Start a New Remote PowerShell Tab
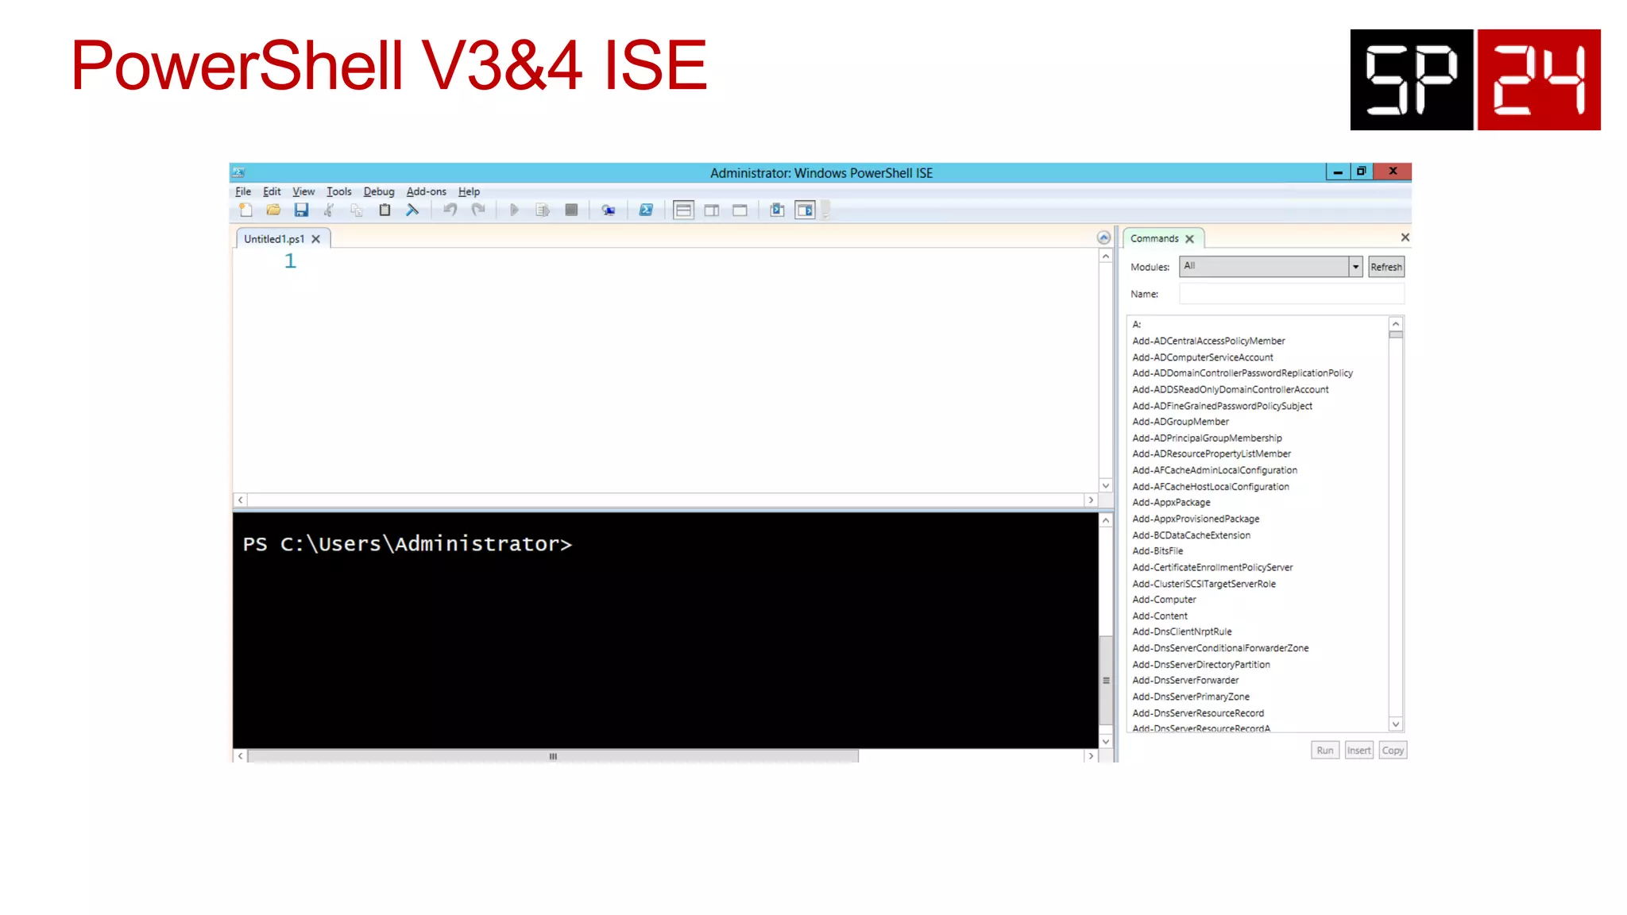The height and width of the screenshot is (915, 1627). pos(609,210)
